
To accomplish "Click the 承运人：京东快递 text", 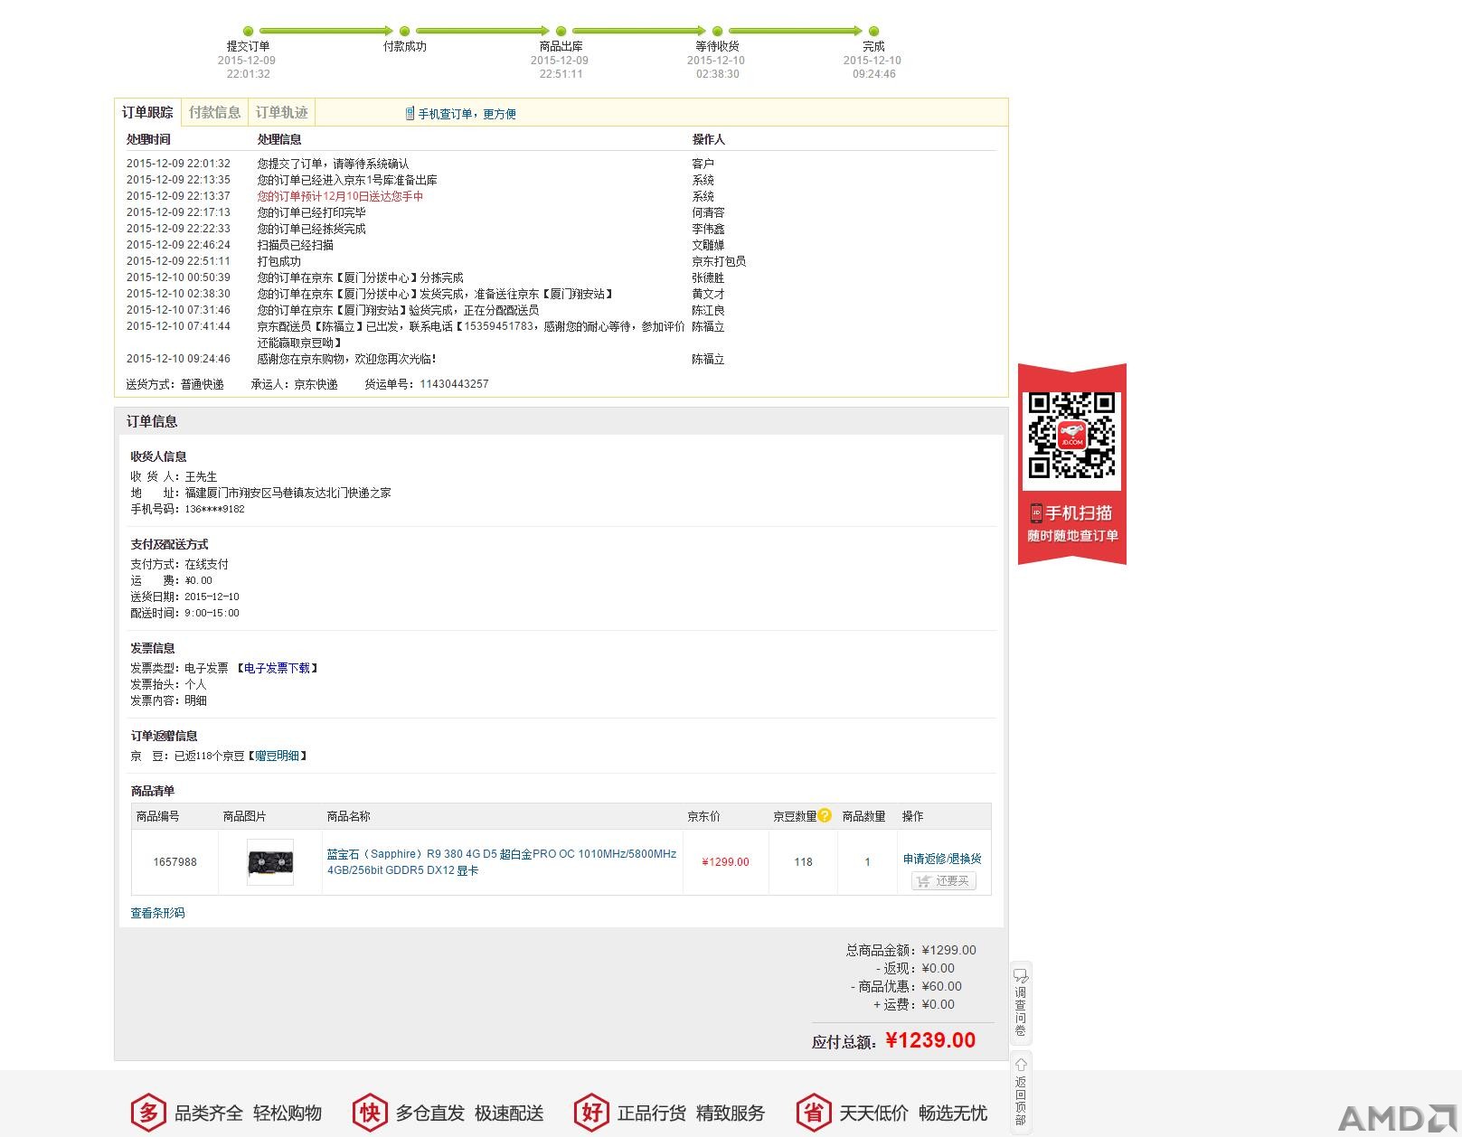I will tap(294, 384).
